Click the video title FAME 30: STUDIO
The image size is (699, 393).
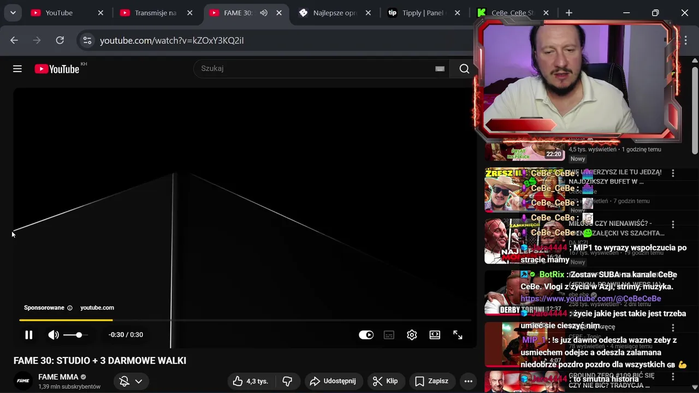tap(100, 361)
